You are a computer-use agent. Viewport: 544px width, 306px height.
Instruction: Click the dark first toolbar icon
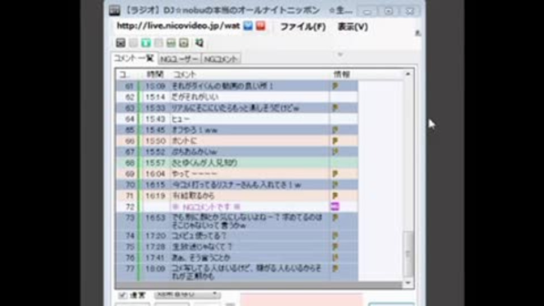pos(120,43)
